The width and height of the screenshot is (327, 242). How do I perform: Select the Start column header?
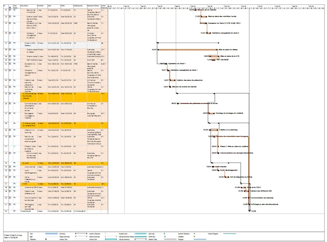coord(54,7)
